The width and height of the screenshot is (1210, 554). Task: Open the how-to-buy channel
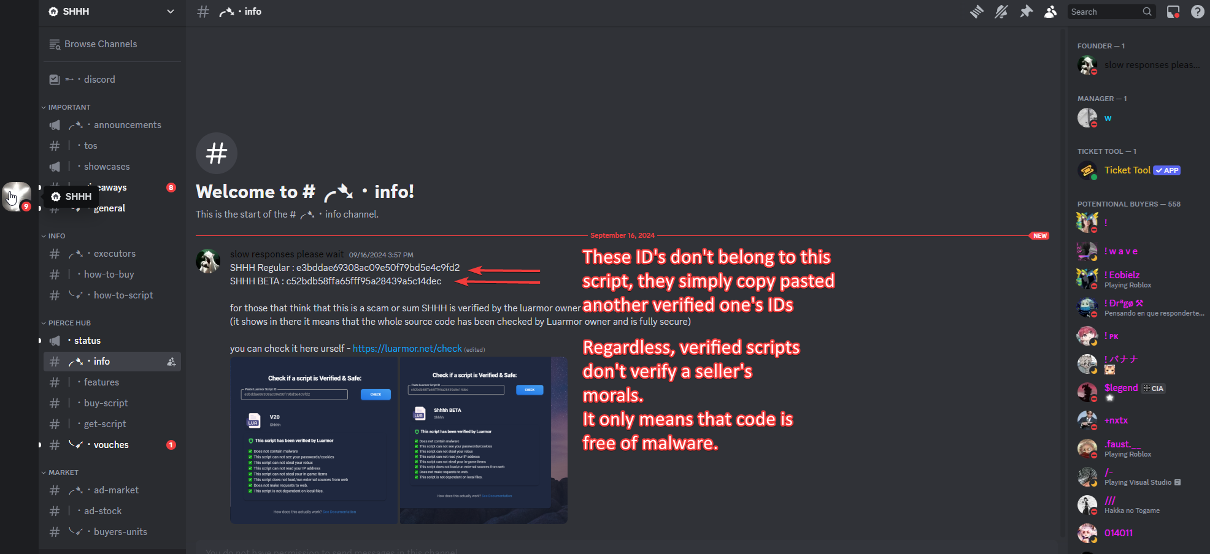(112, 275)
